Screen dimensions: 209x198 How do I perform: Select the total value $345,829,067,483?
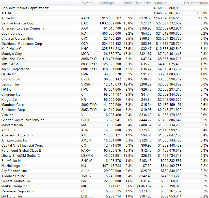168,13
